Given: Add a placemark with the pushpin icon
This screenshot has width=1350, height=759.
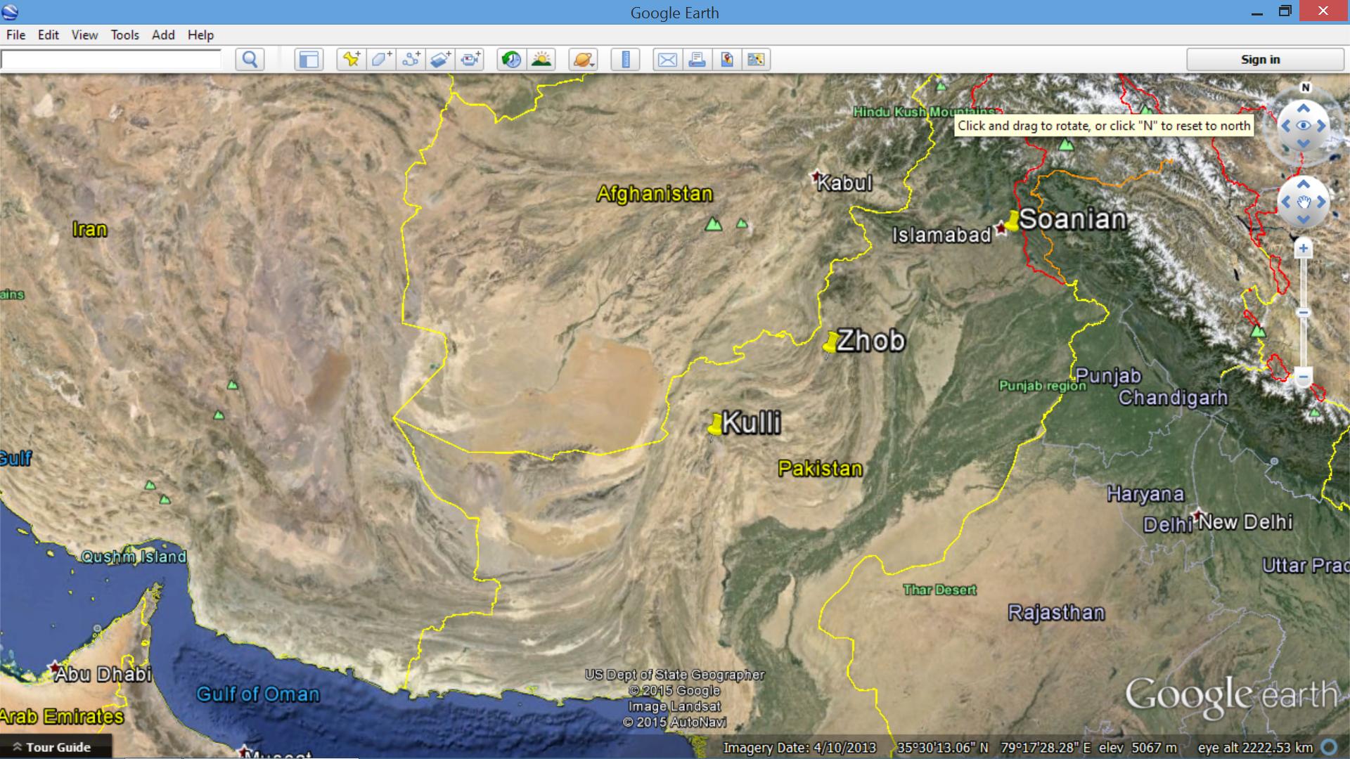Looking at the screenshot, I should pyautogui.click(x=351, y=60).
